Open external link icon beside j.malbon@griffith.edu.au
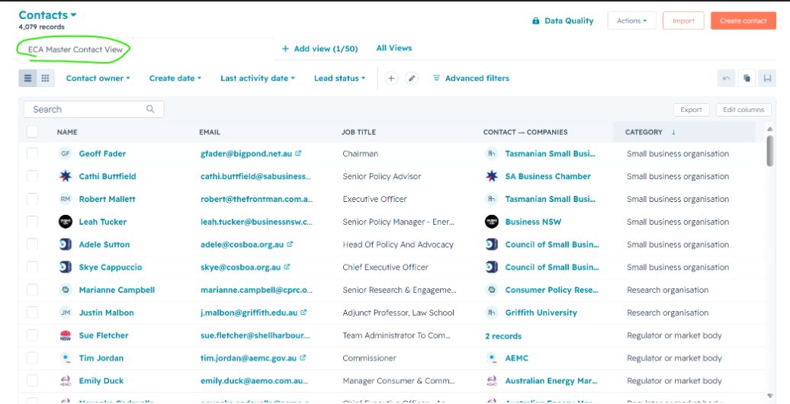The image size is (790, 404). [303, 313]
